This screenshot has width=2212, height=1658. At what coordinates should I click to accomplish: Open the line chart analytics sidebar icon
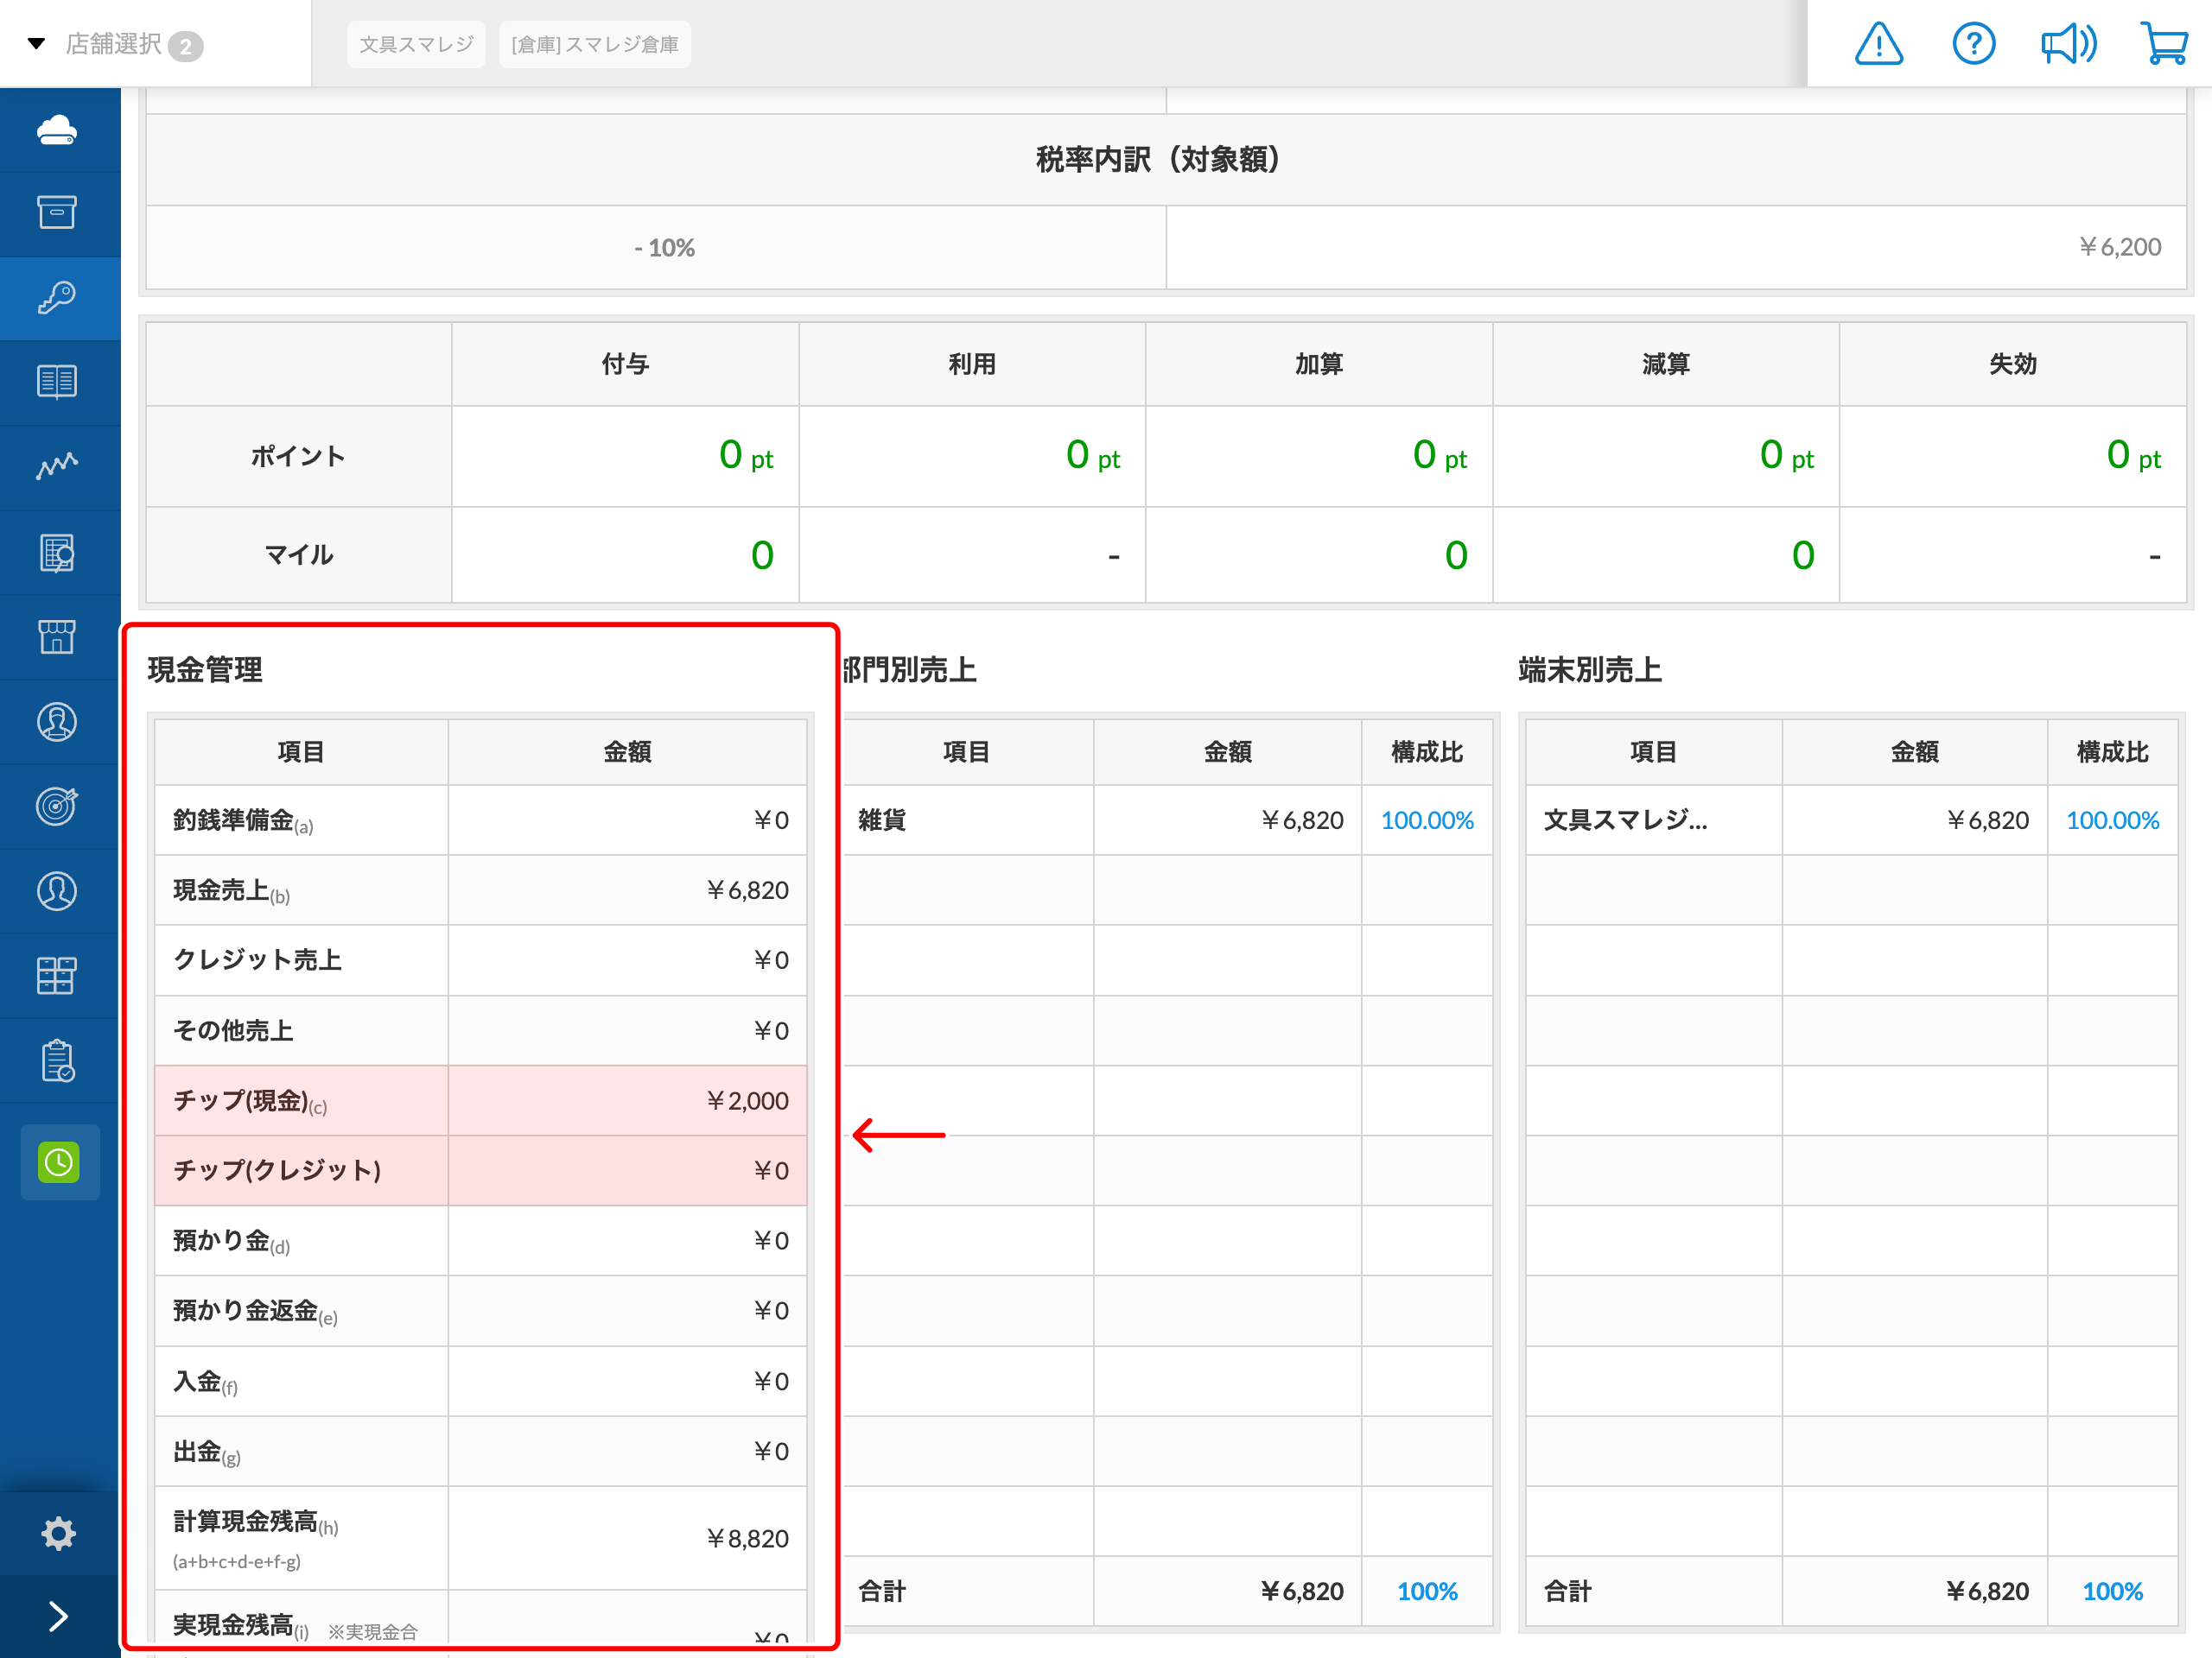click(57, 466)
